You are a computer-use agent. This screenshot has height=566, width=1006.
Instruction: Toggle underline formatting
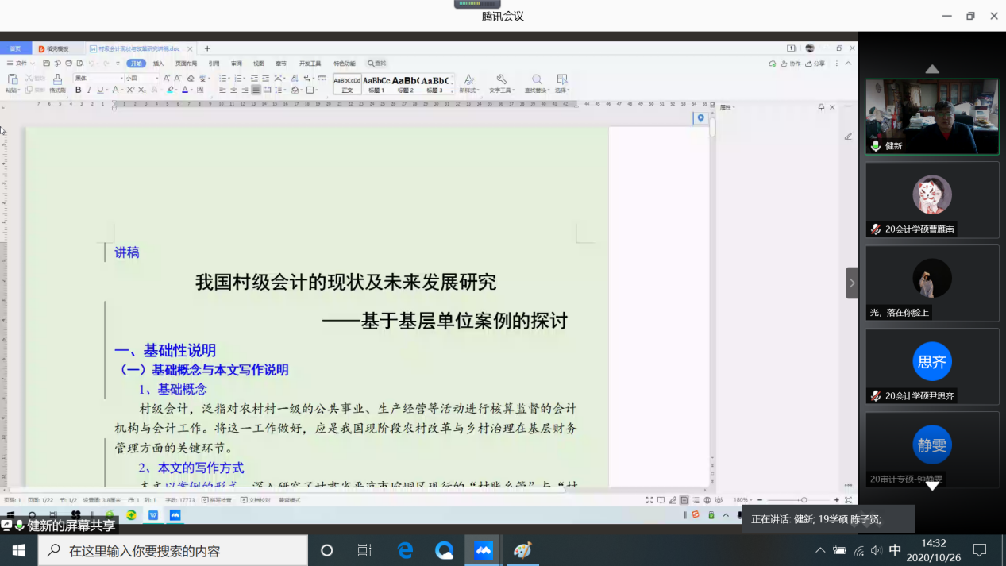tap(99, 90)
